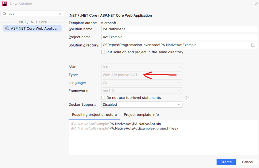Toggle 'Do not use top-level statements' checkbox
The image size is (259, 168).
tap(103, 98)
